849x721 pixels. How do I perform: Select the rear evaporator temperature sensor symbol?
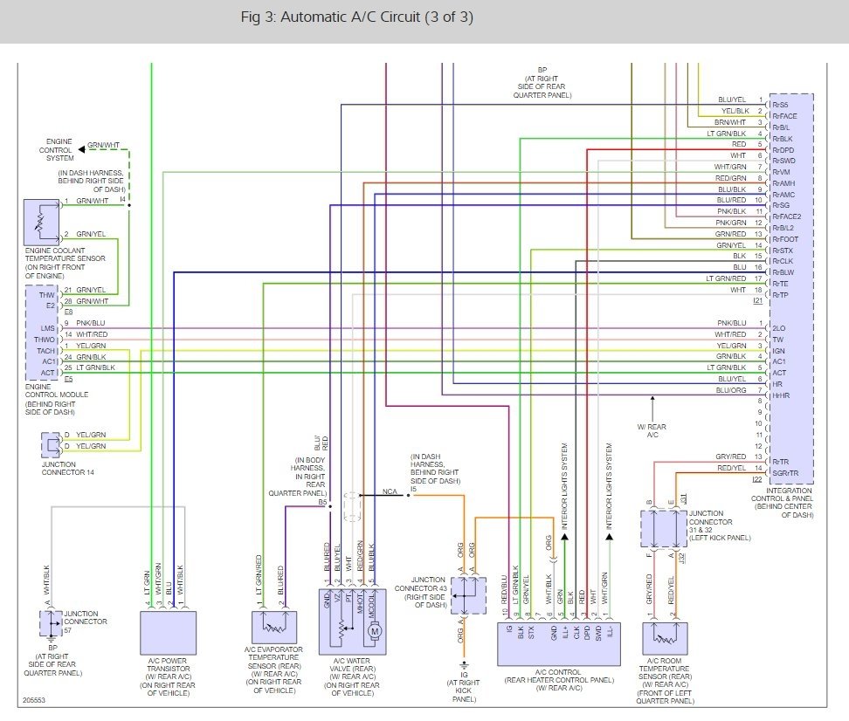coord(274,628)
